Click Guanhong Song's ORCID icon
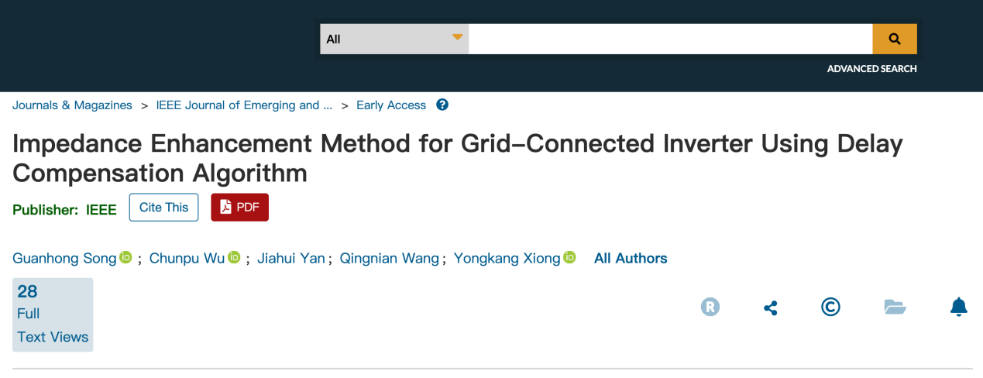The image size is (983, 378). click(125, 258)
